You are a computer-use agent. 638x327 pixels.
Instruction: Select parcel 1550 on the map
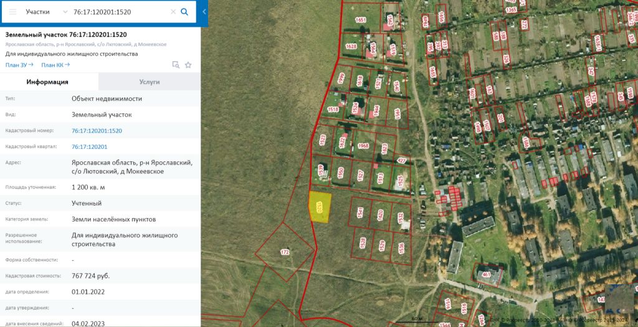click(341, 173)
